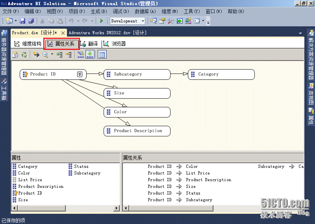Screen dimensions: 315x224
Task: Click the Cut scissors icon
Action: pos(42,21)
